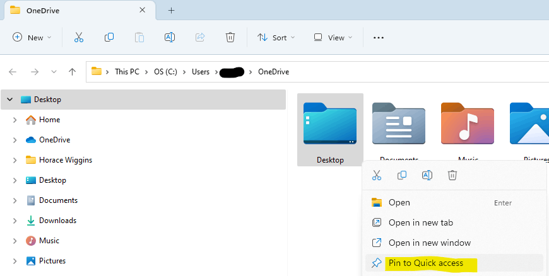Image resolution: width=549 pixels, height=276 pixels.
Task: Select the highlighted Desktop root in the pane
Action: click(143, 100)
